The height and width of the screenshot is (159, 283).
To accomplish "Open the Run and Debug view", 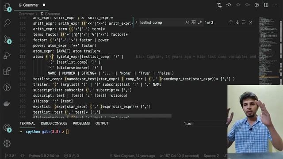I will pyautogui.click(x=7, y=55).
